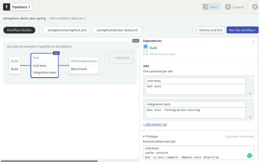The height and width of the screenshot is (162, 259).
Task: Click the Support lifebuoy icon
Action: pyautogui.click(x=228, y=7)
